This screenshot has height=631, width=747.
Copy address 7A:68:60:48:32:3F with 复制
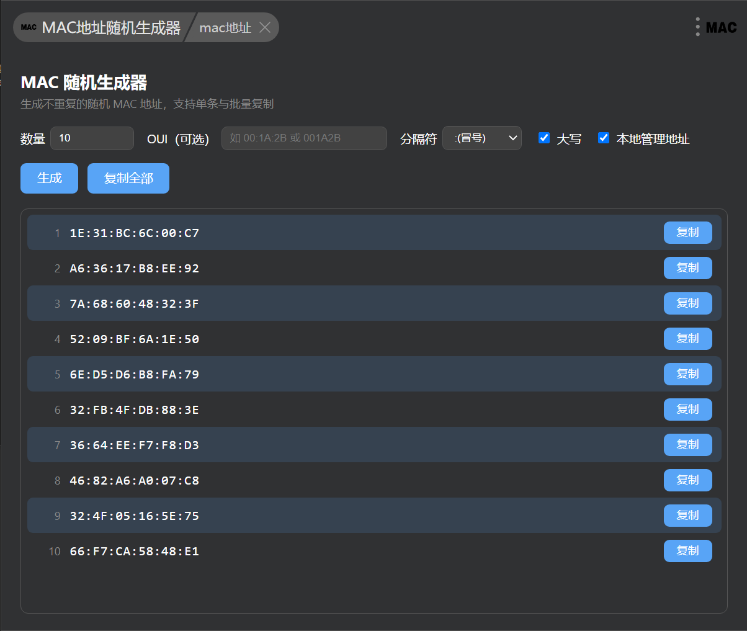coord(688,303)
